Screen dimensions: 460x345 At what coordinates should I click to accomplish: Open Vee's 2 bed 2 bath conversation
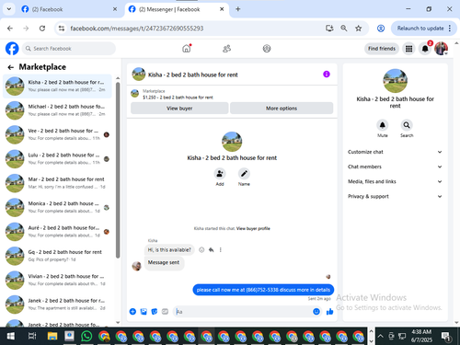(57, 134)
